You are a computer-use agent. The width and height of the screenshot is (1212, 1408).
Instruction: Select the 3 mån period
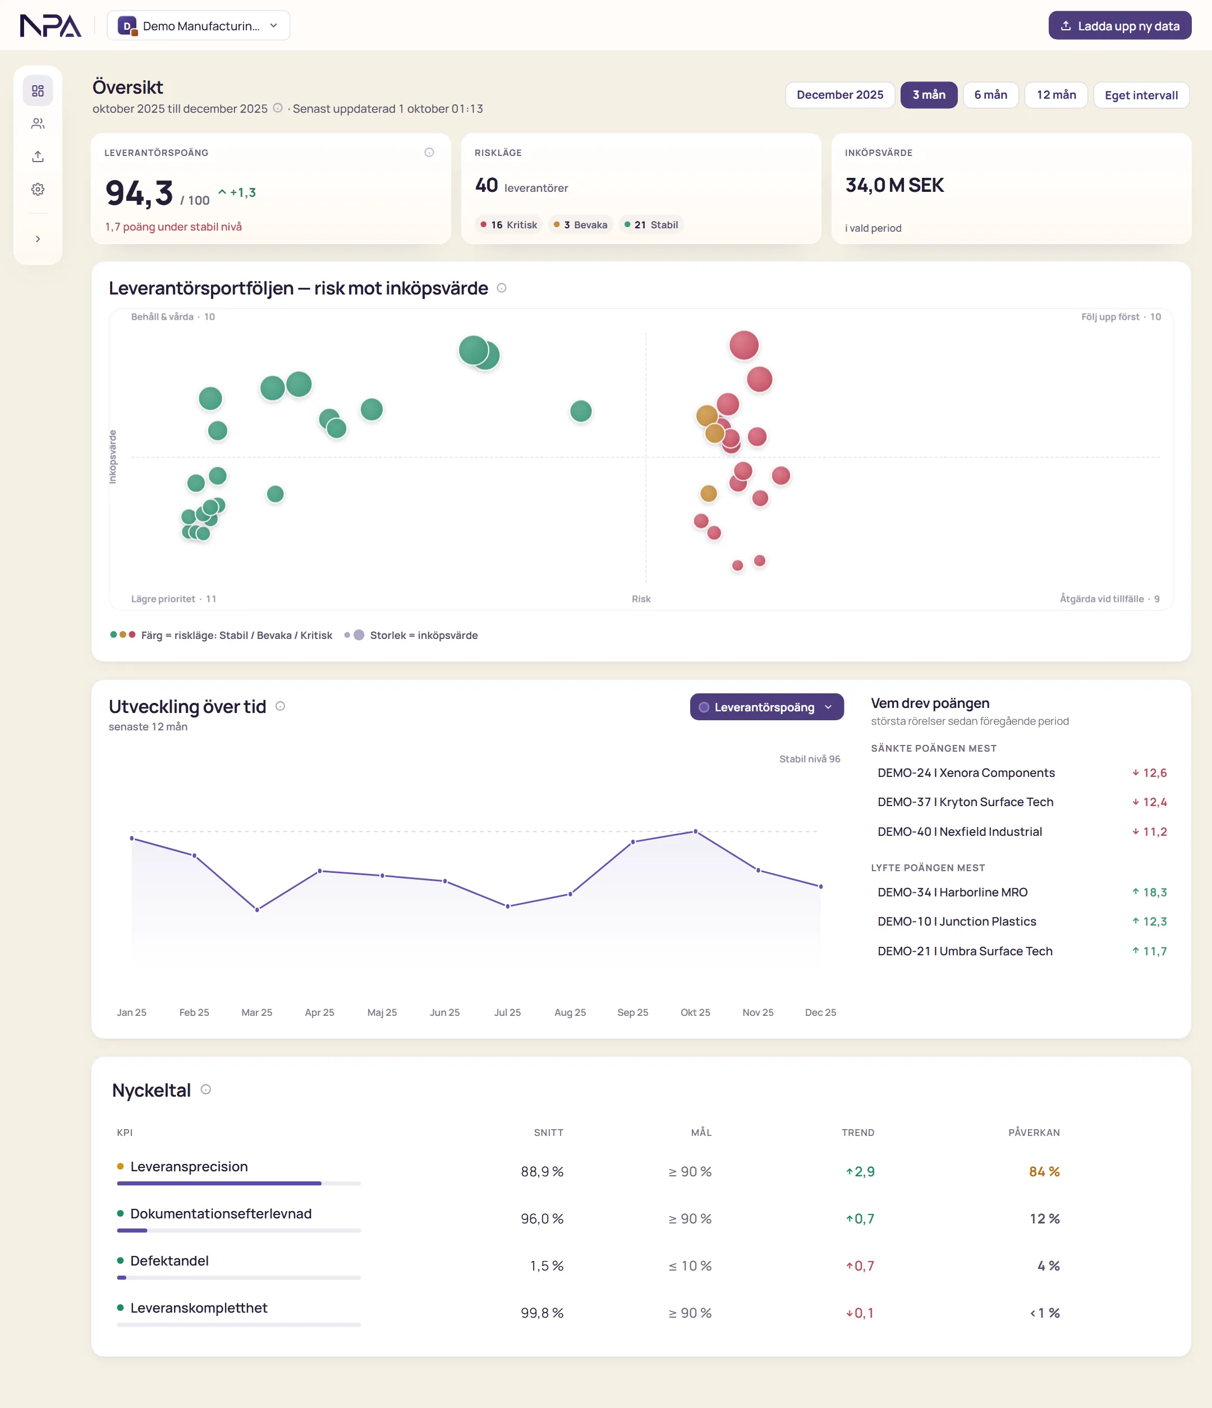pos(929,95)
